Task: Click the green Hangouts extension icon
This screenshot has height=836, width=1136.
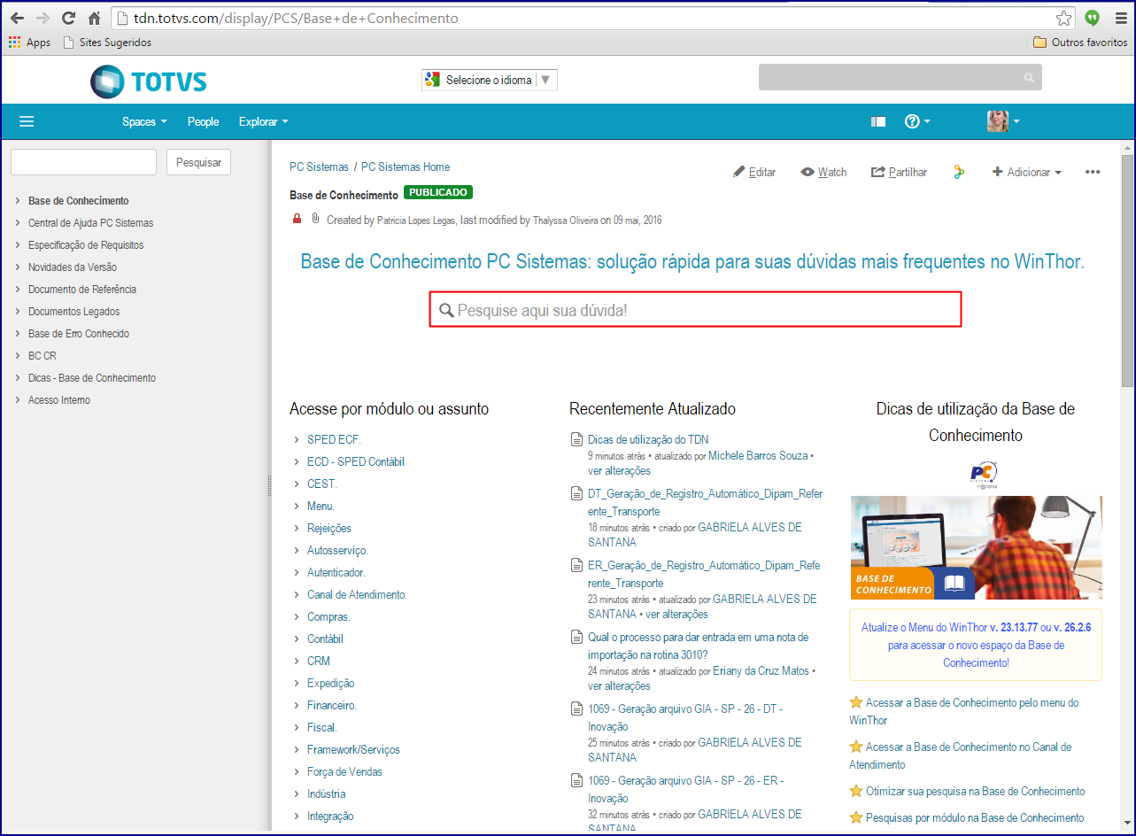Action: click(x=1093, y=18)
